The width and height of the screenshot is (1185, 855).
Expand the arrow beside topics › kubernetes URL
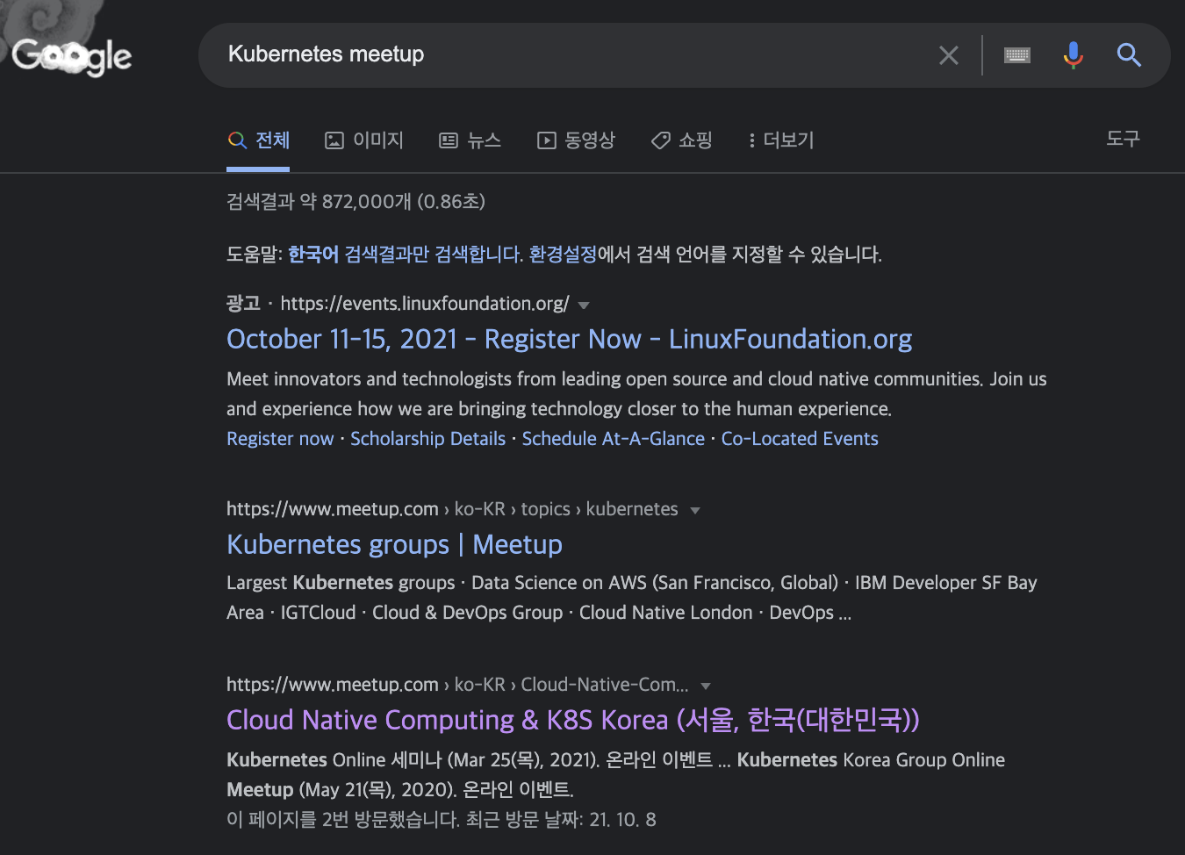695,511
